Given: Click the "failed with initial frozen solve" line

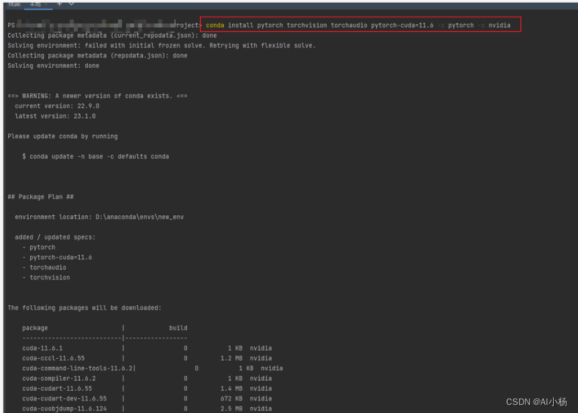Looking at the screenshot, I should click(162, 46).
